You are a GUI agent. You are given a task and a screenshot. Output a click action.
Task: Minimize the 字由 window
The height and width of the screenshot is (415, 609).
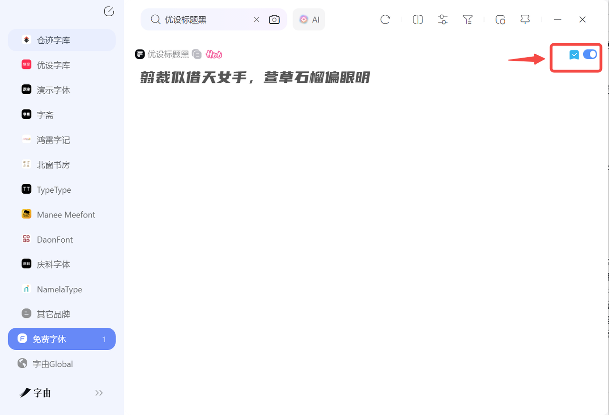558,20
